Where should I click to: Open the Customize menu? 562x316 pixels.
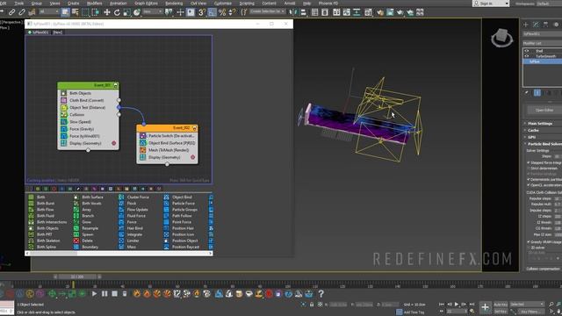coord(222,4)
